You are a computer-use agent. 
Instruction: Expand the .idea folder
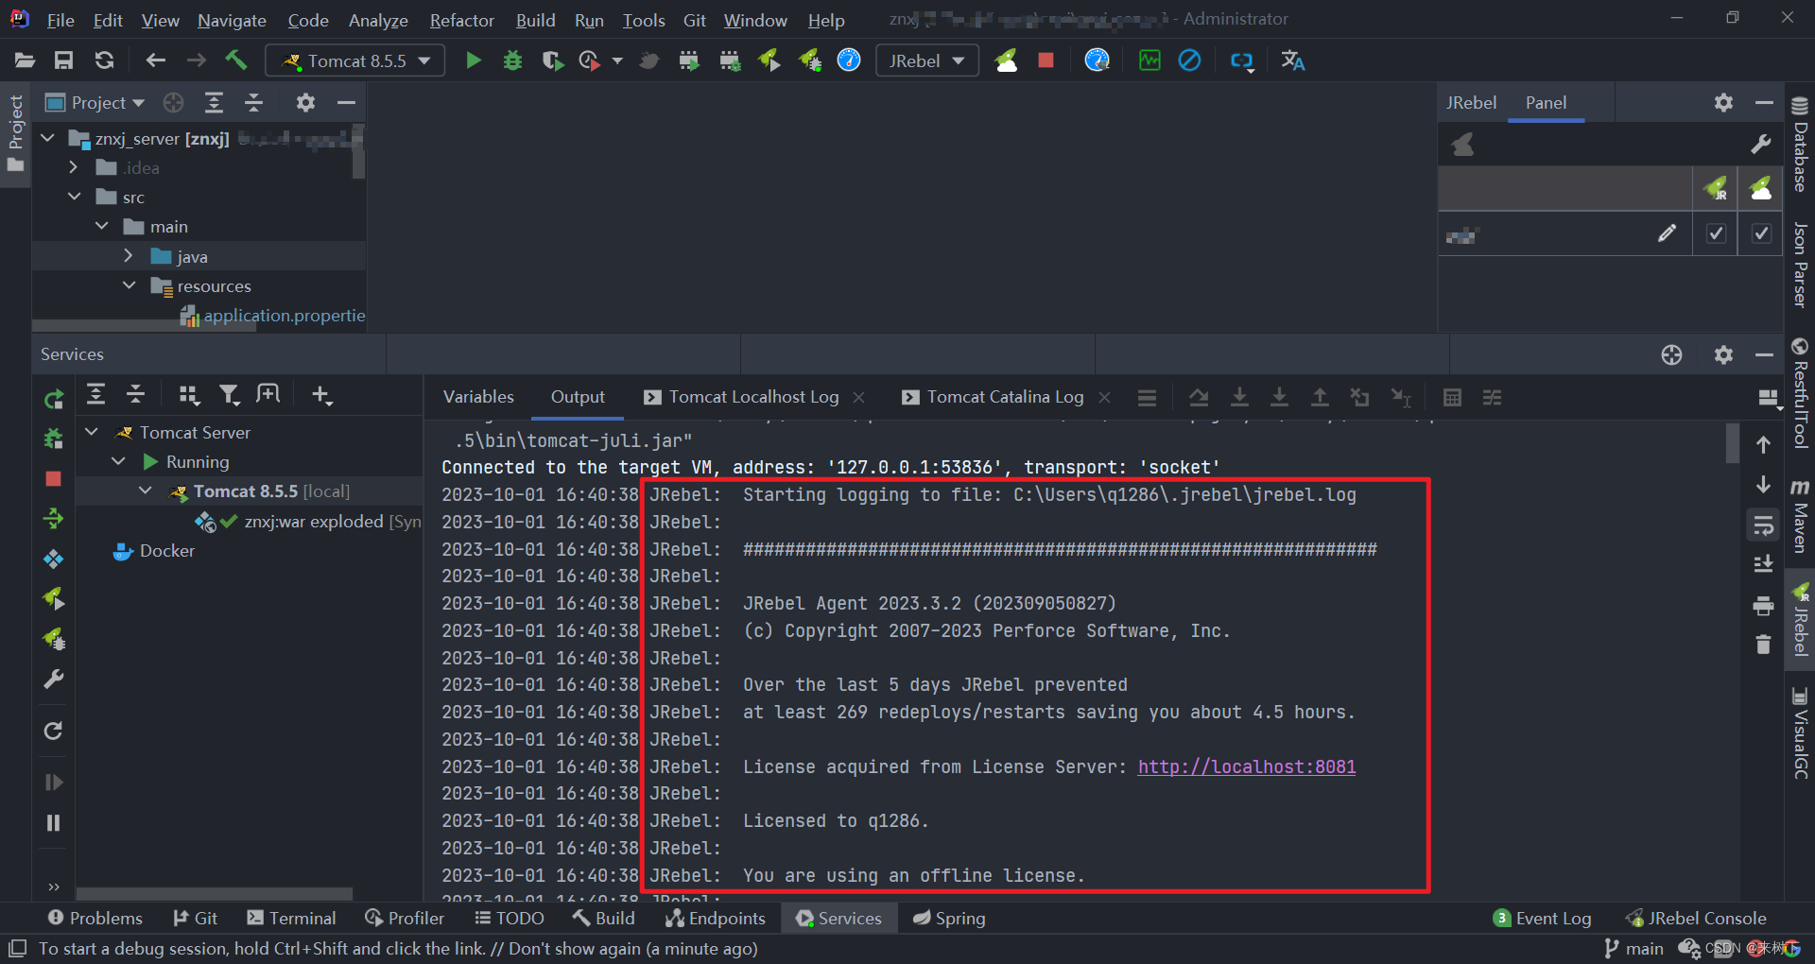click(73, 167)
